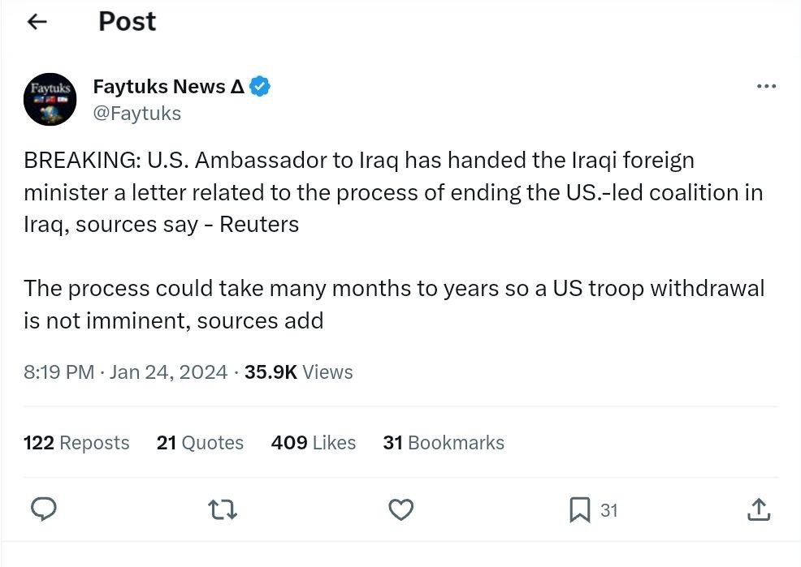View the 409 Likes list
The height and width of the screenshot is (567, 801).
click(313, 442)
